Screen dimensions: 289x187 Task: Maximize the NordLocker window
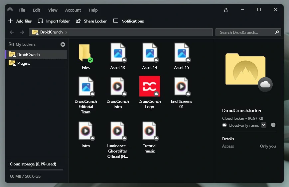(x=259, y=10)
